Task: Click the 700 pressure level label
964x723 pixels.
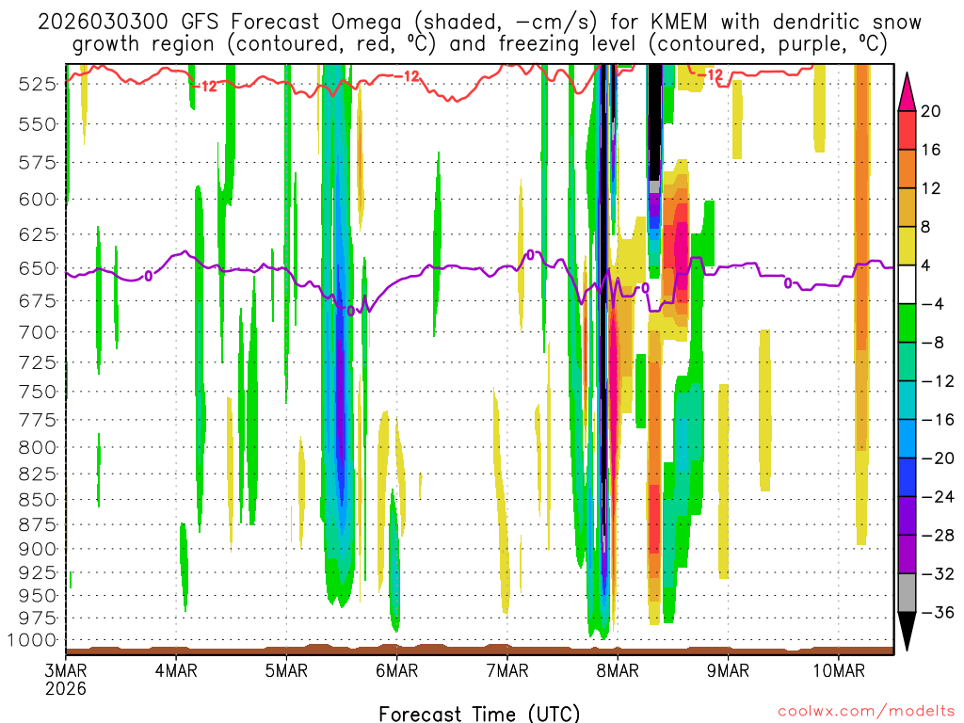Action: [38, 332]
